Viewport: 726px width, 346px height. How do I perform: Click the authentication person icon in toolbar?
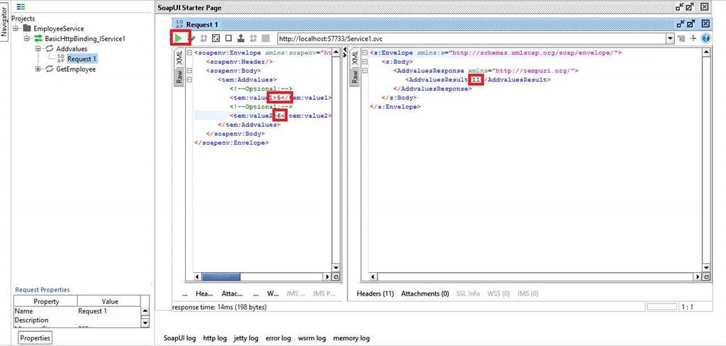pyautogui.click(x=241, y=38)
